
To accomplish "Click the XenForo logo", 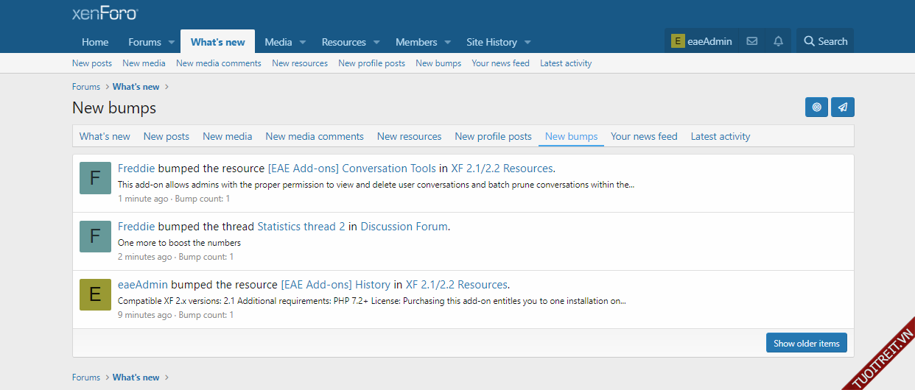I will pos(105,13).
